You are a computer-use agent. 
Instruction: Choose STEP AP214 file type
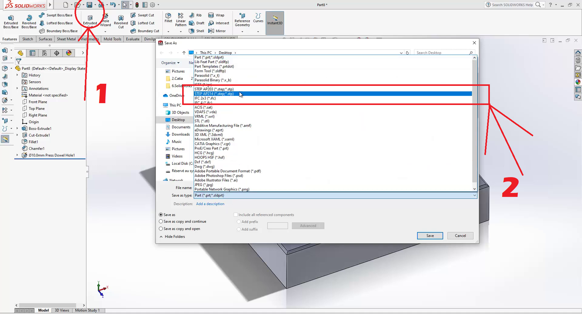[x=214, y=94]
